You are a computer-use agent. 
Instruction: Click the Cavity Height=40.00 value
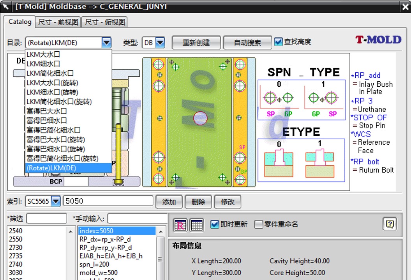[x=300, y=261]
